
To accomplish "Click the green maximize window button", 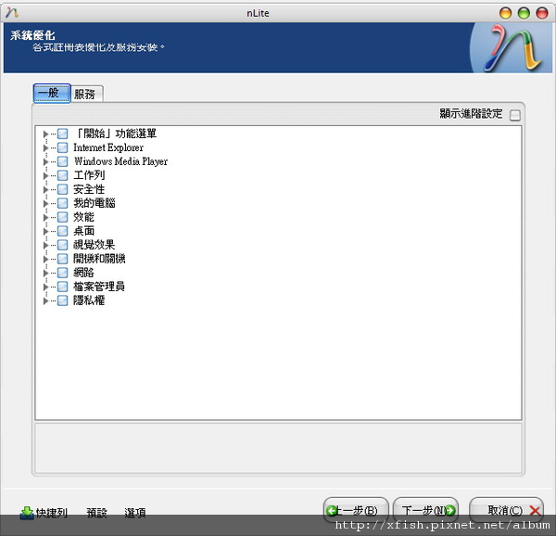I will click(524, 13).
